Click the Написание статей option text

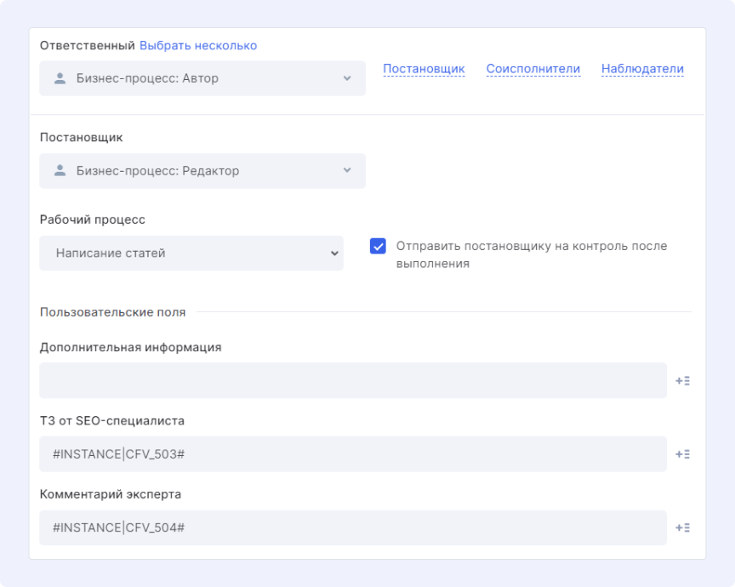[111, 254]
